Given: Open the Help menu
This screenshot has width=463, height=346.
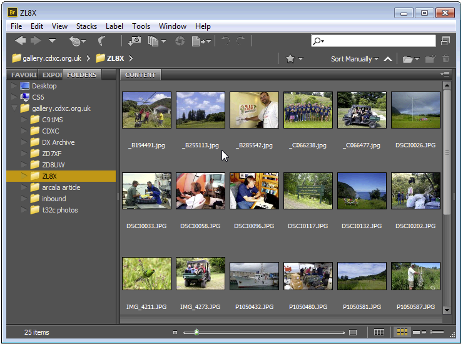Looking at the screenshot, I should click(x=203, y=26).
